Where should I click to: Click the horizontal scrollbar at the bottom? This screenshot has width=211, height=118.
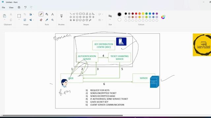point(63,115)
